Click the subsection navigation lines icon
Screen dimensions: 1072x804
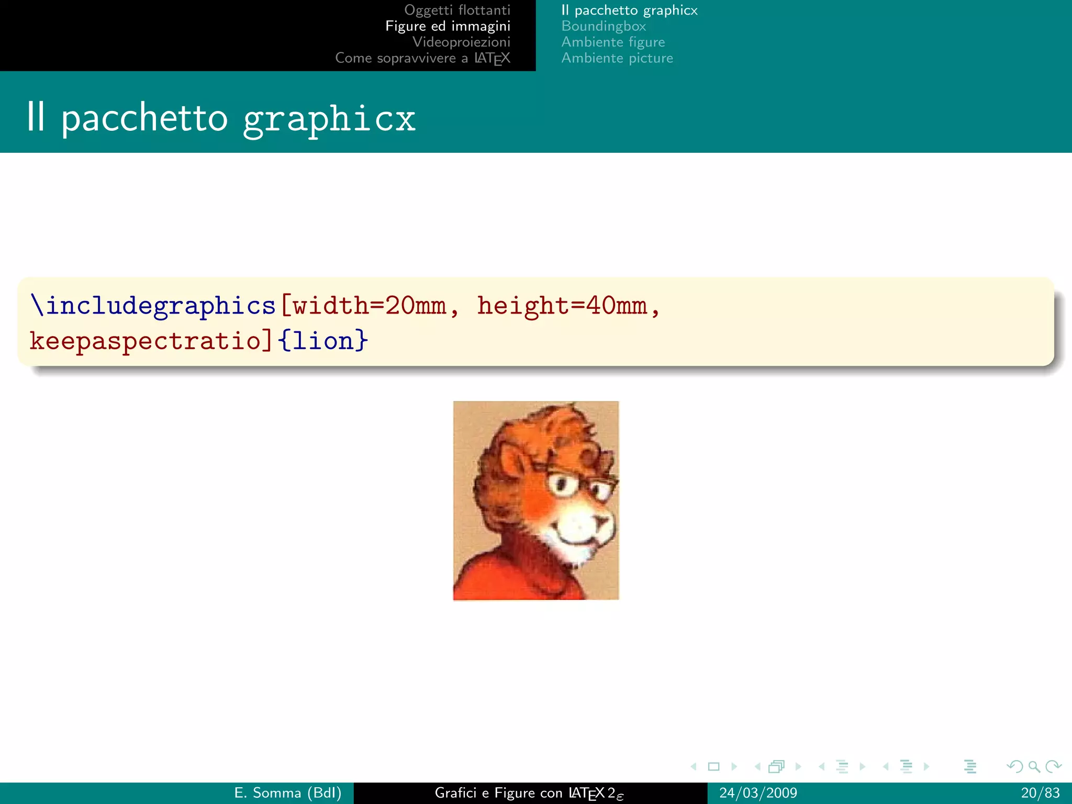[842, 767]
